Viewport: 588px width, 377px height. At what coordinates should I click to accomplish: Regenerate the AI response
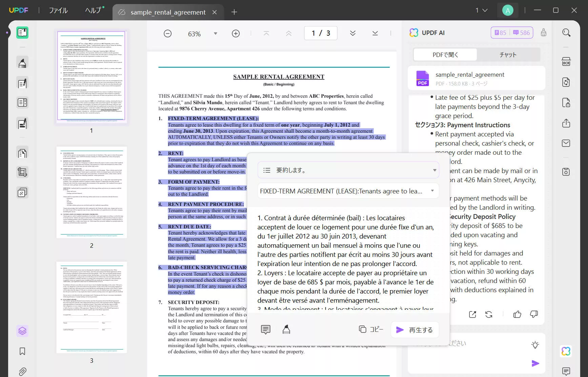click(489, 315)
